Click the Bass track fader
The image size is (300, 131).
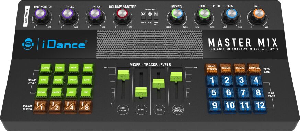pos(159,84)
